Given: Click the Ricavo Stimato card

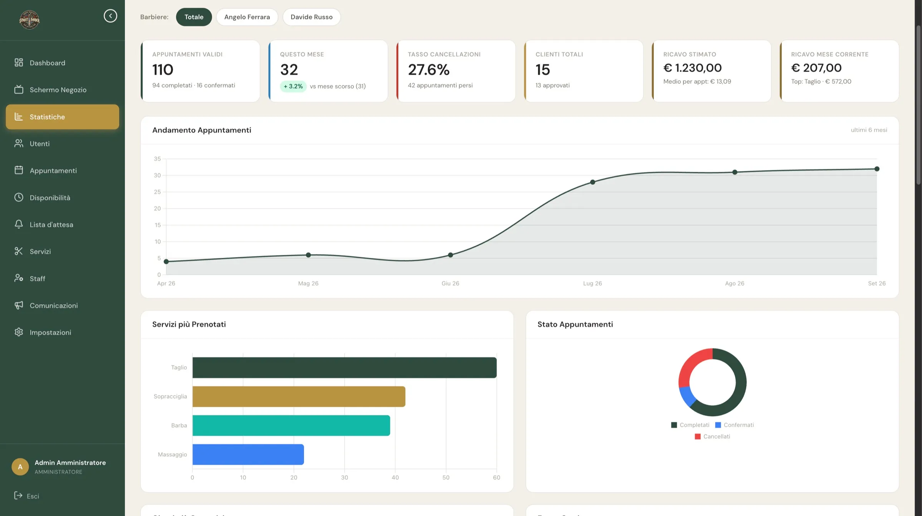Looking at the screenshot, I should 711,71.
